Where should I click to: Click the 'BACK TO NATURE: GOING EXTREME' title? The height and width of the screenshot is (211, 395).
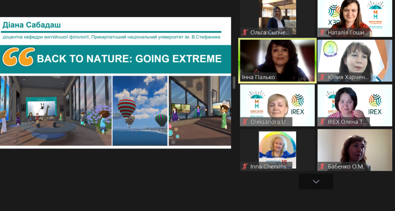129,59
